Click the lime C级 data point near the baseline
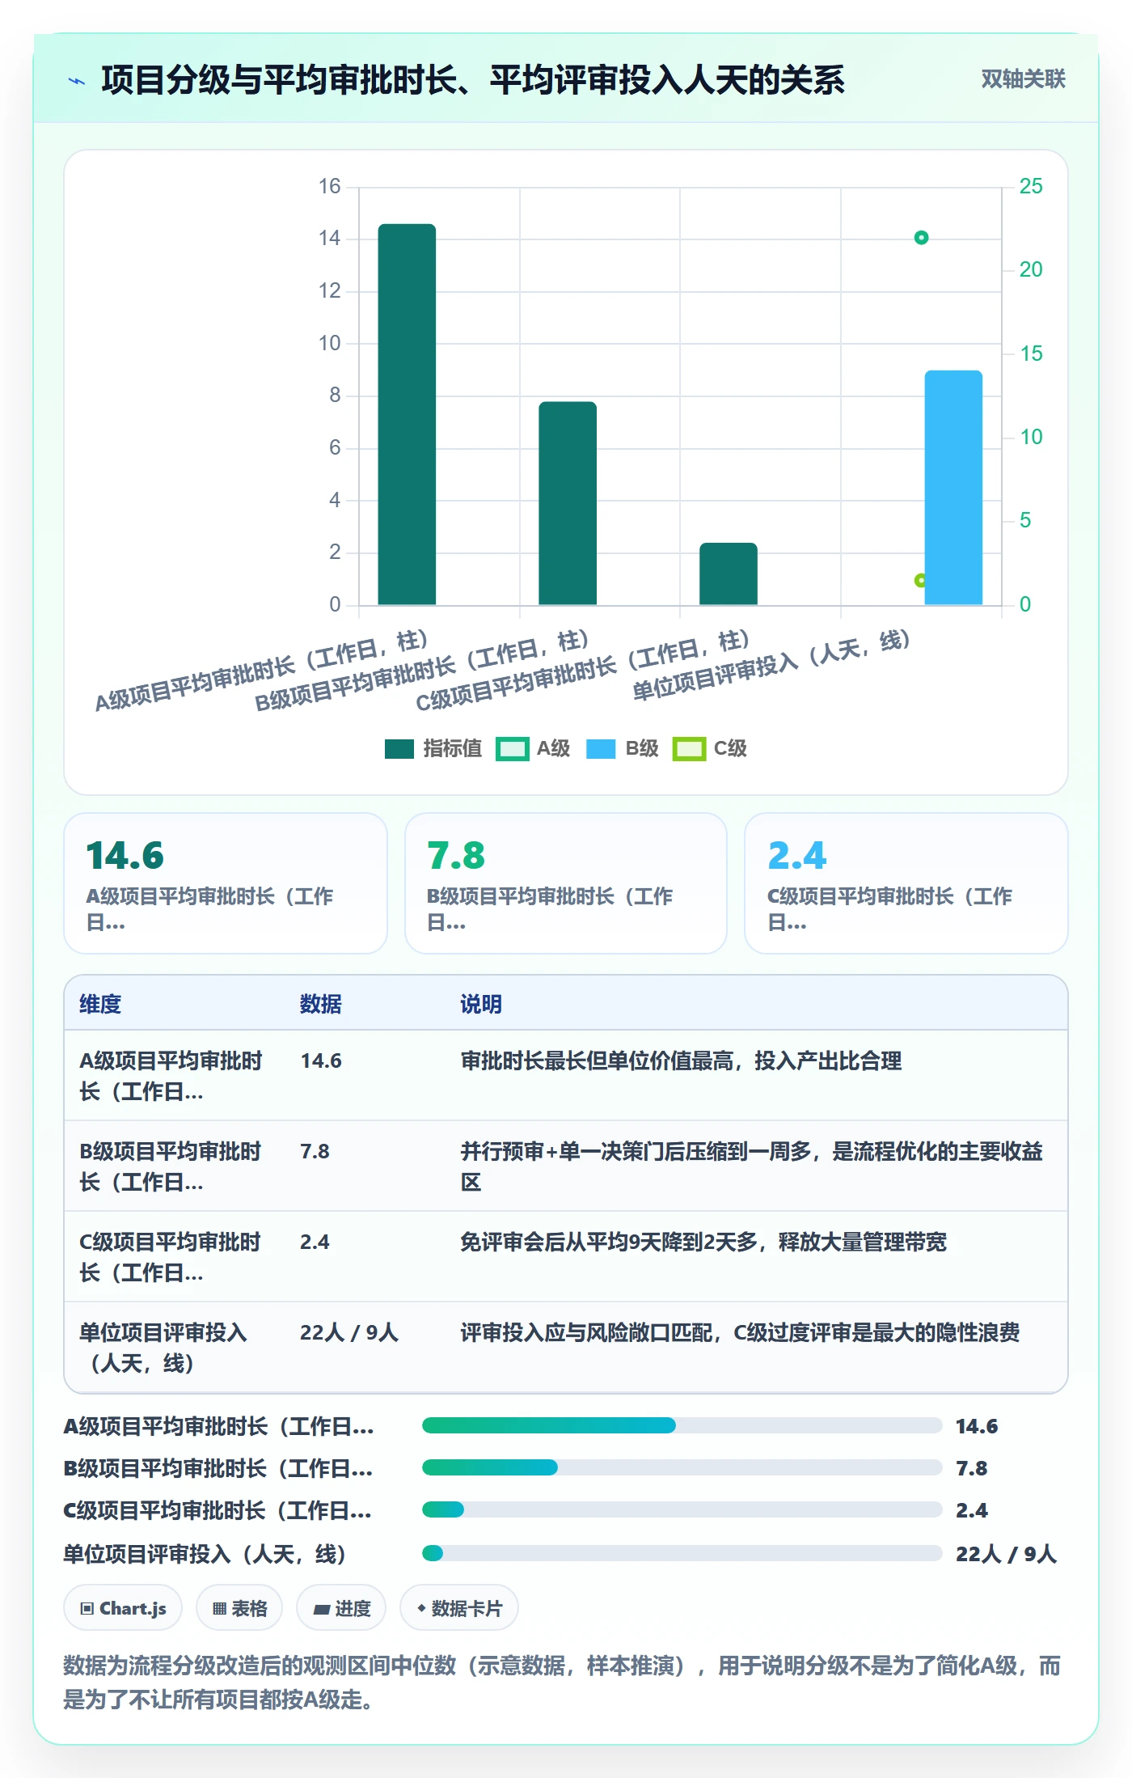Image resolution: width=1132 pixels, height=1778 pixels. 919,580
